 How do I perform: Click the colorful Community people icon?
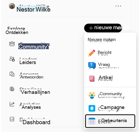coord(92,95)
